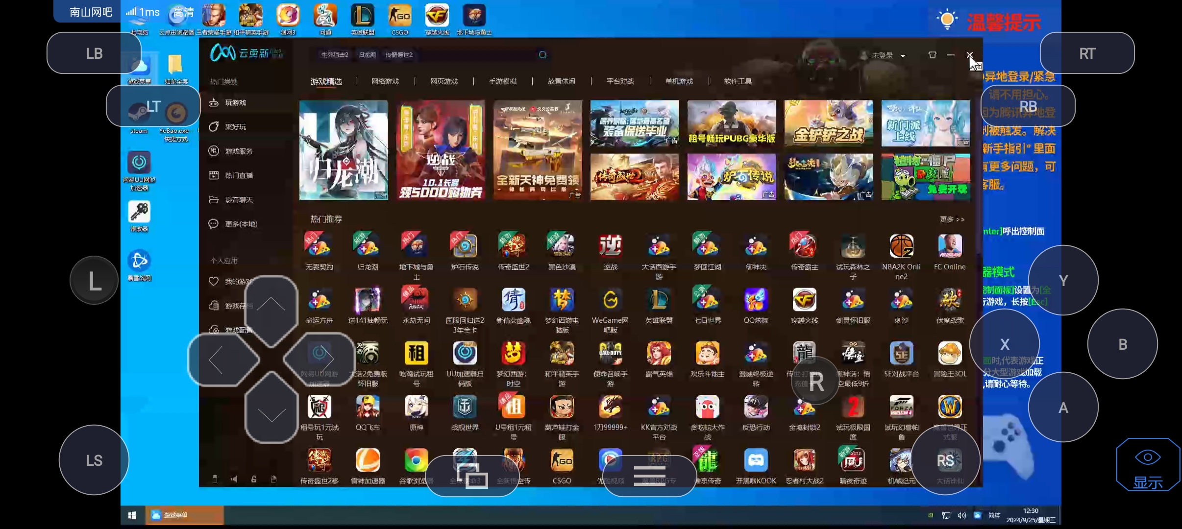The image size is (1182, 529).
Task: Open the 归龙潮 banner thumbnail
Action: 344,150
